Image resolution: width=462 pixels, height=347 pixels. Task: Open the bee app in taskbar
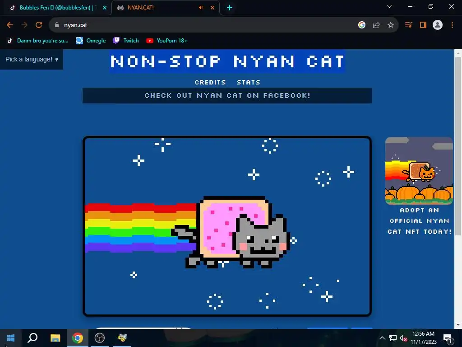[122, 338]
